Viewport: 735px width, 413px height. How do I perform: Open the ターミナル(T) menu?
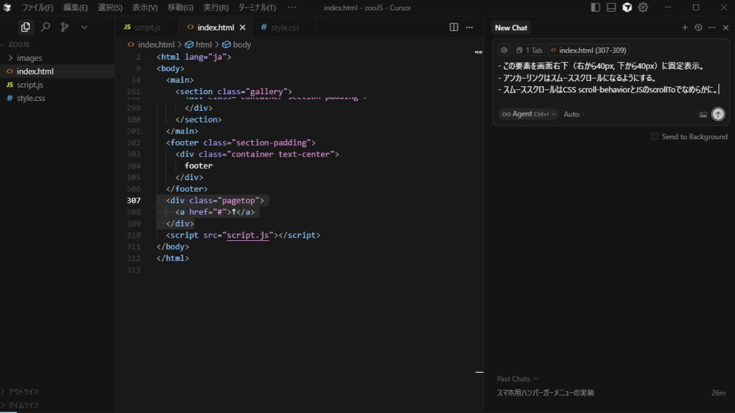click(x=257, y=7)
